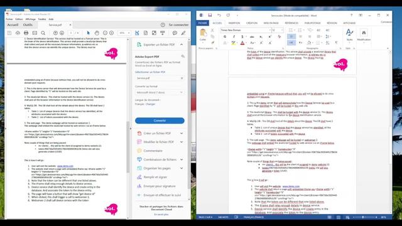Click the email envelope icon in Acrobat

click(35, 33)
